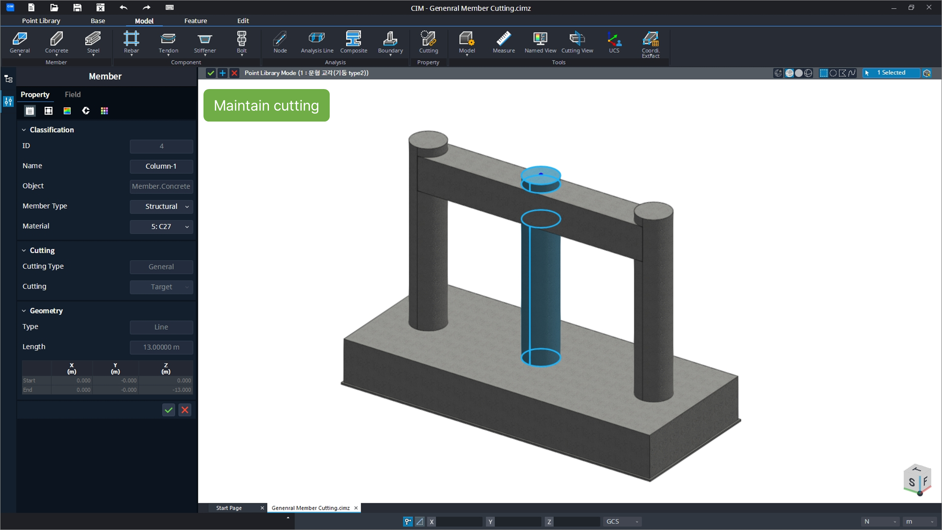
Task: Click the view rotation reset globe icon
Action: click(x=778, y=73)
